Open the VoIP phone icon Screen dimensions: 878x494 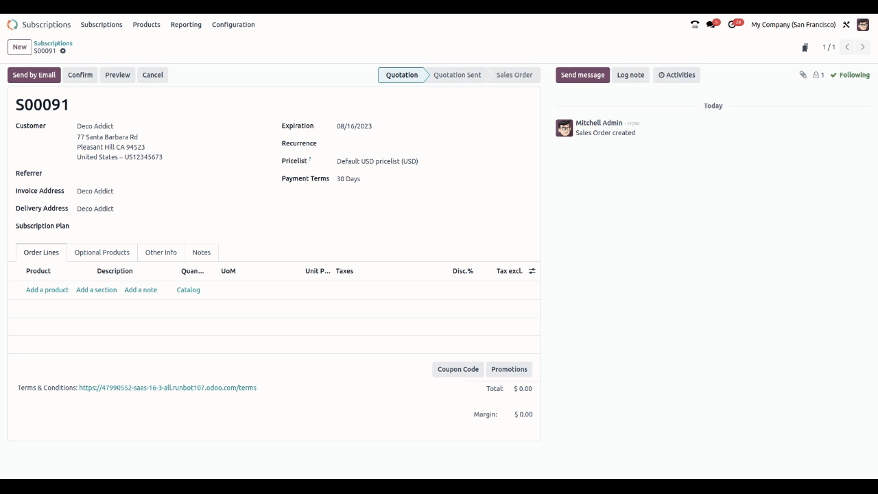(x=694, y=25)
